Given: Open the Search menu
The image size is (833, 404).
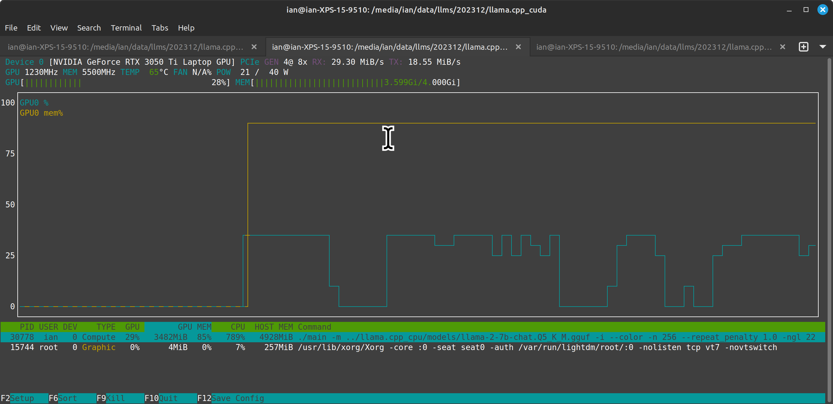Looking at the screenshot, I should [x=89, y=28].
